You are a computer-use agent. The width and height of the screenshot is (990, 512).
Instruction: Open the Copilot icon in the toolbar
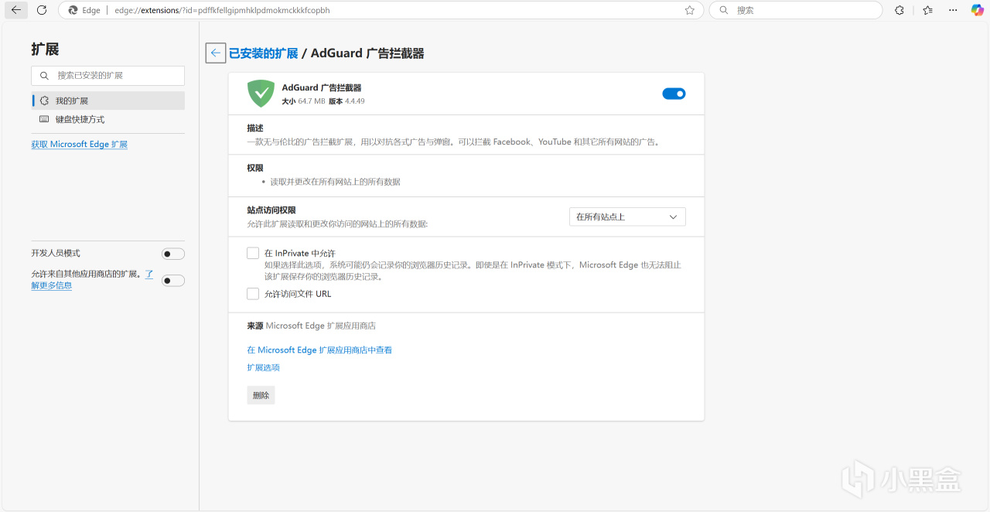pyautogui.click(x=977, y=10)
